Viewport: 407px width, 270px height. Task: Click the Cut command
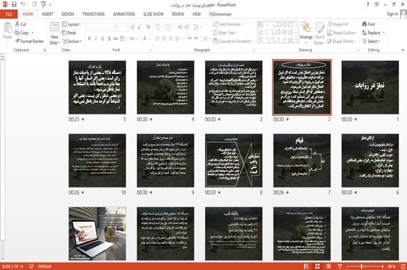coord(20,24)
